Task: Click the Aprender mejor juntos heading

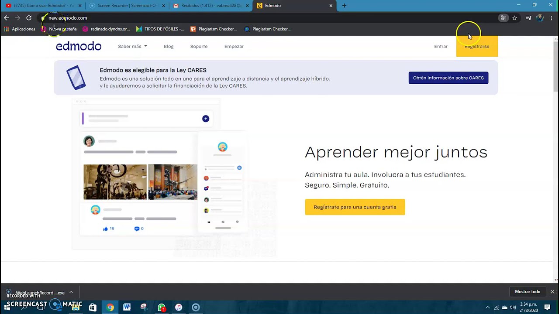Action: click(396, 152)
